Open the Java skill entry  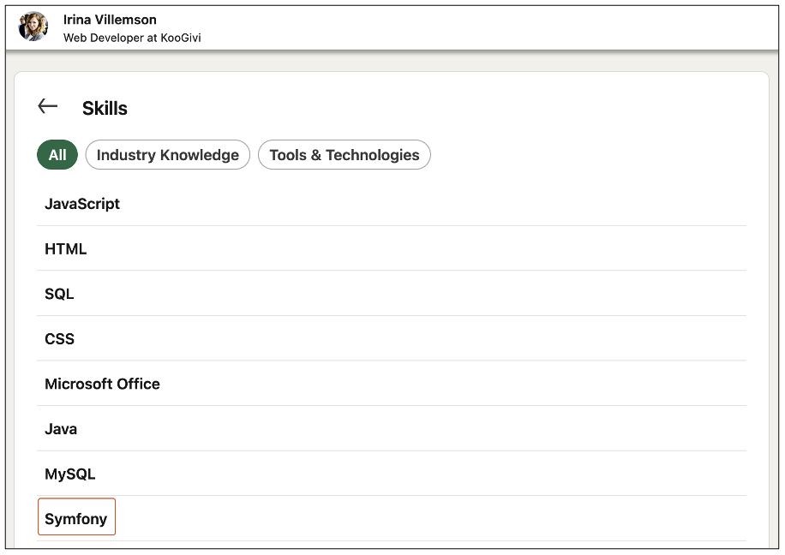point(61,428)
